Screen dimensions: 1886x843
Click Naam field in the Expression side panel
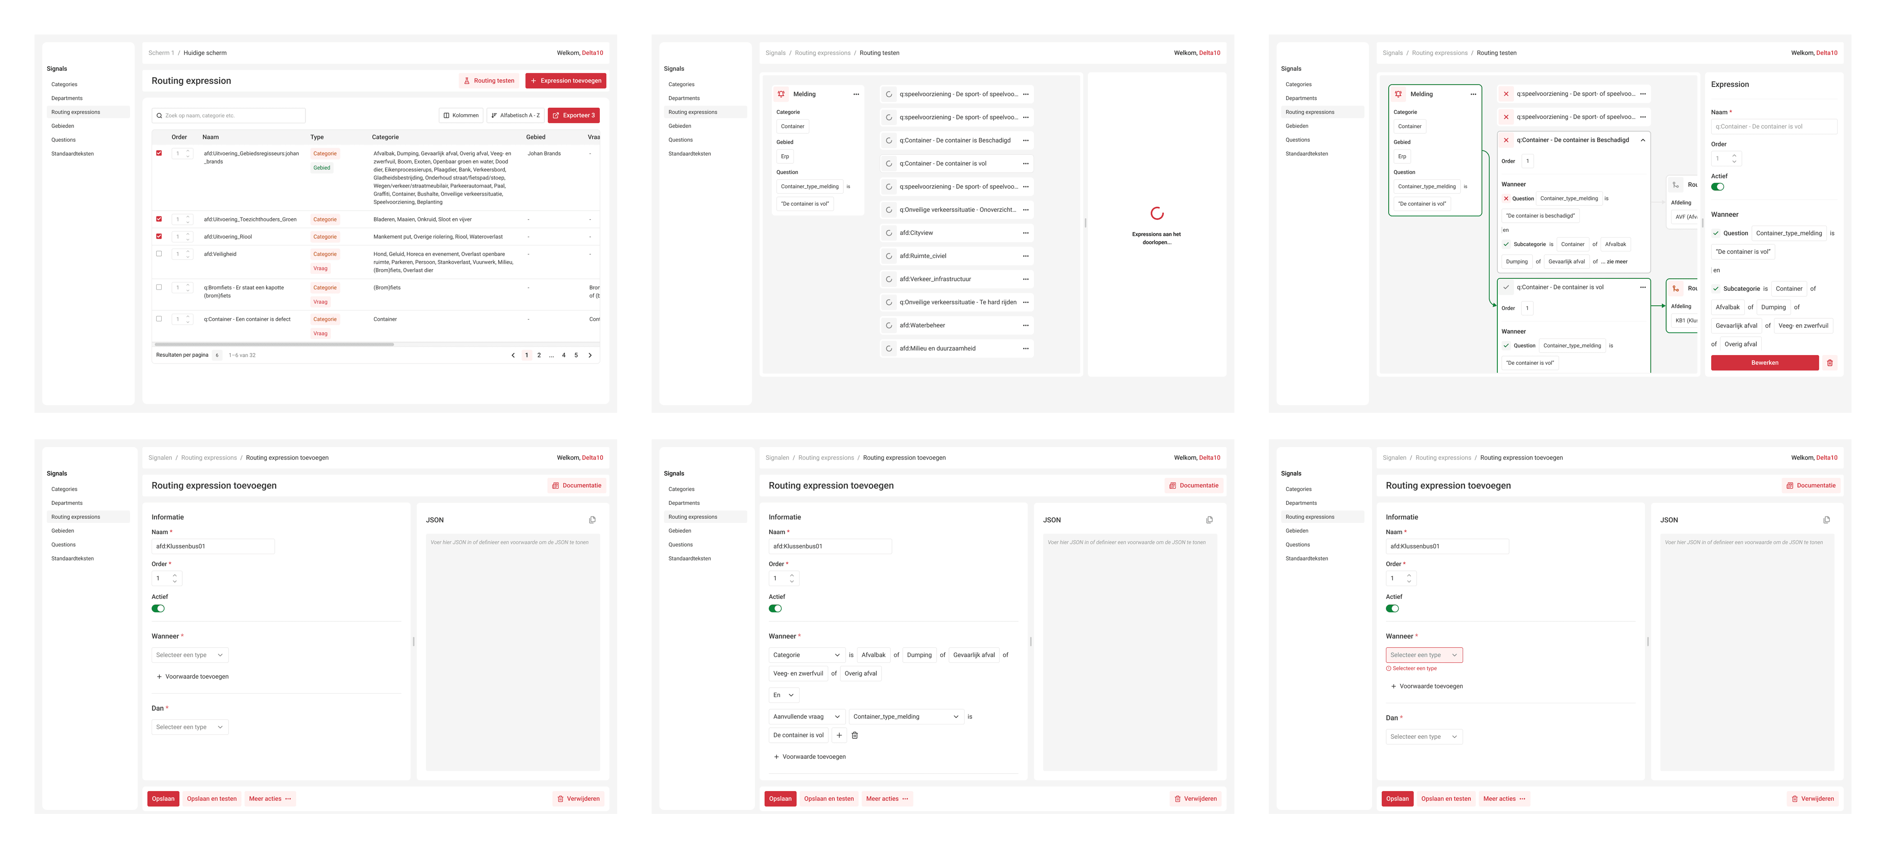1774,126
